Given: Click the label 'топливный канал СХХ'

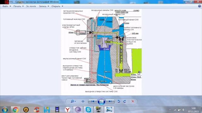Looking at the screenshot, I should click(128, 20).
